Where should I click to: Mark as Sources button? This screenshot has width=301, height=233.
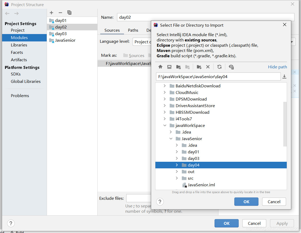(134, 55)
